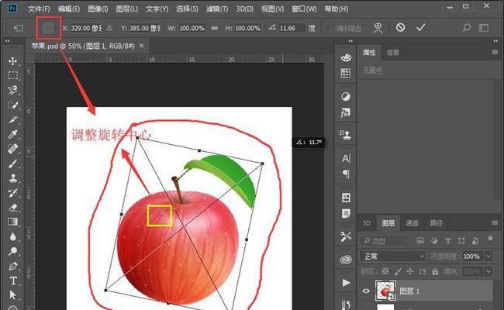Cancel the transform with the circle-slash button

pyautogui.click(x=400, y=28)
